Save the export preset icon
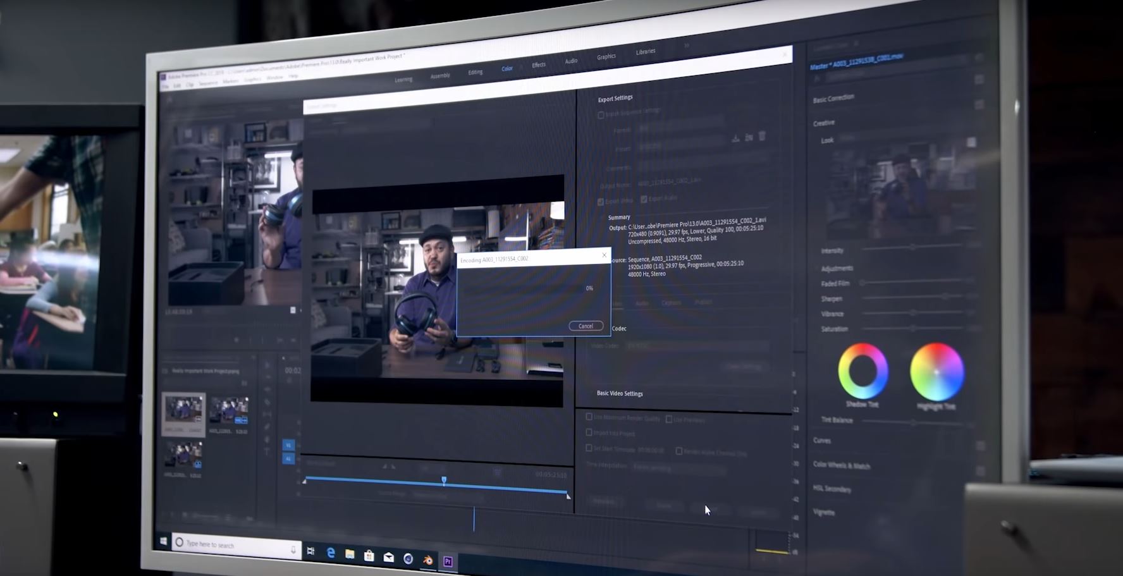 pyautogui.click(x=735, y=138)
